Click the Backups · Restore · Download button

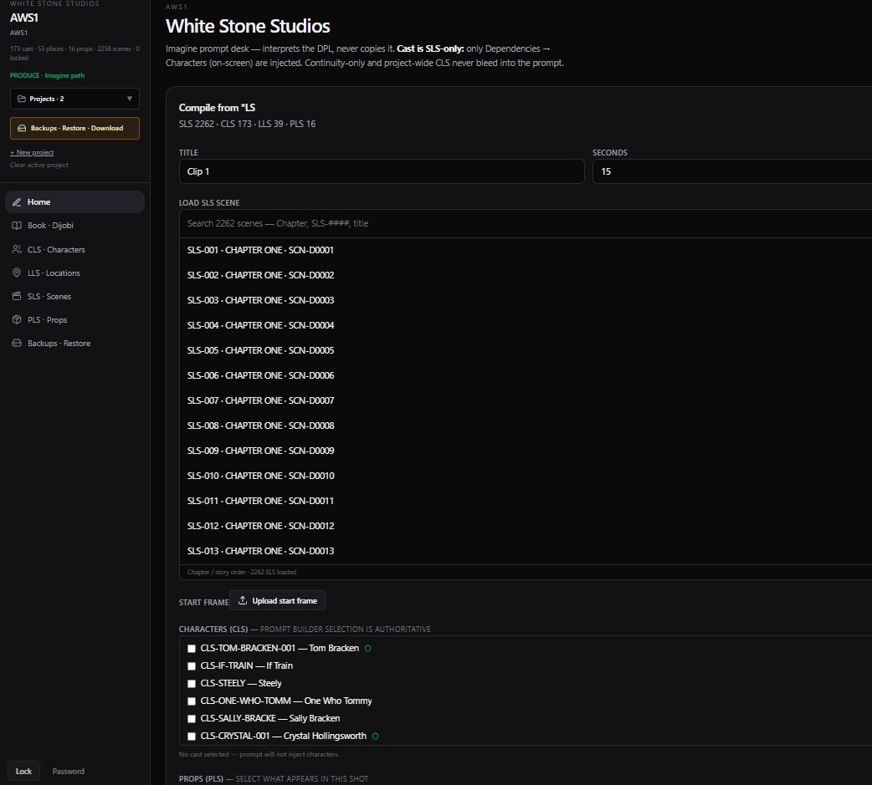pyautogui.click(x=74, y=129)
